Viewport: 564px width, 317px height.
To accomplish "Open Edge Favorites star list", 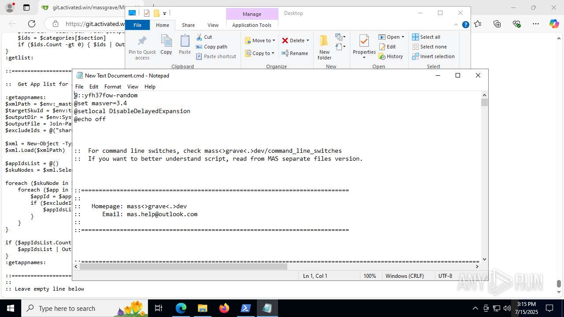I will (478, 24).
